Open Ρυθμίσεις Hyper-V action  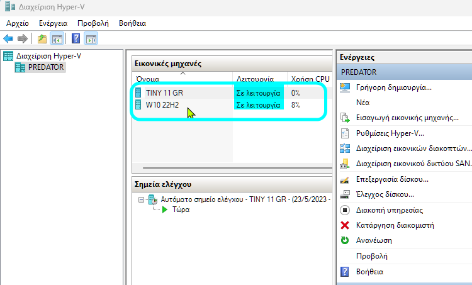click(x=390, y=133)
